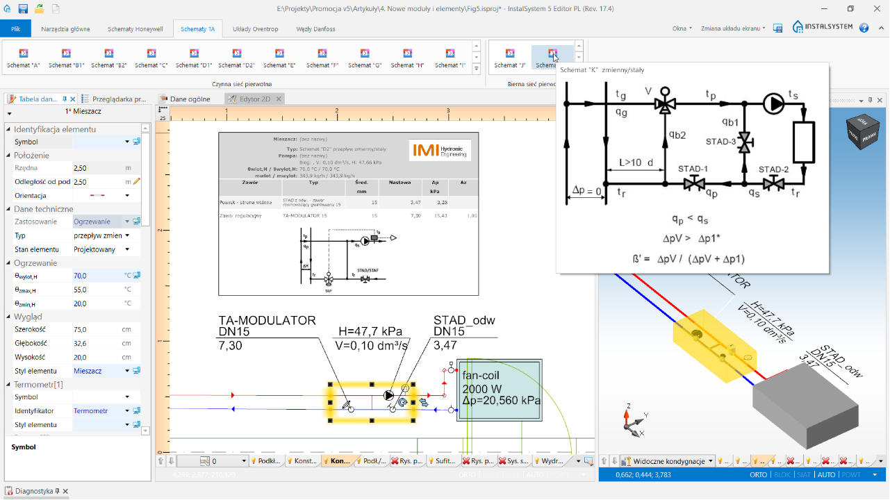The height and width of the screenshot is (500, 890).
Task: Select the Sufit... layer tab
Action: [x=443, y=461]
